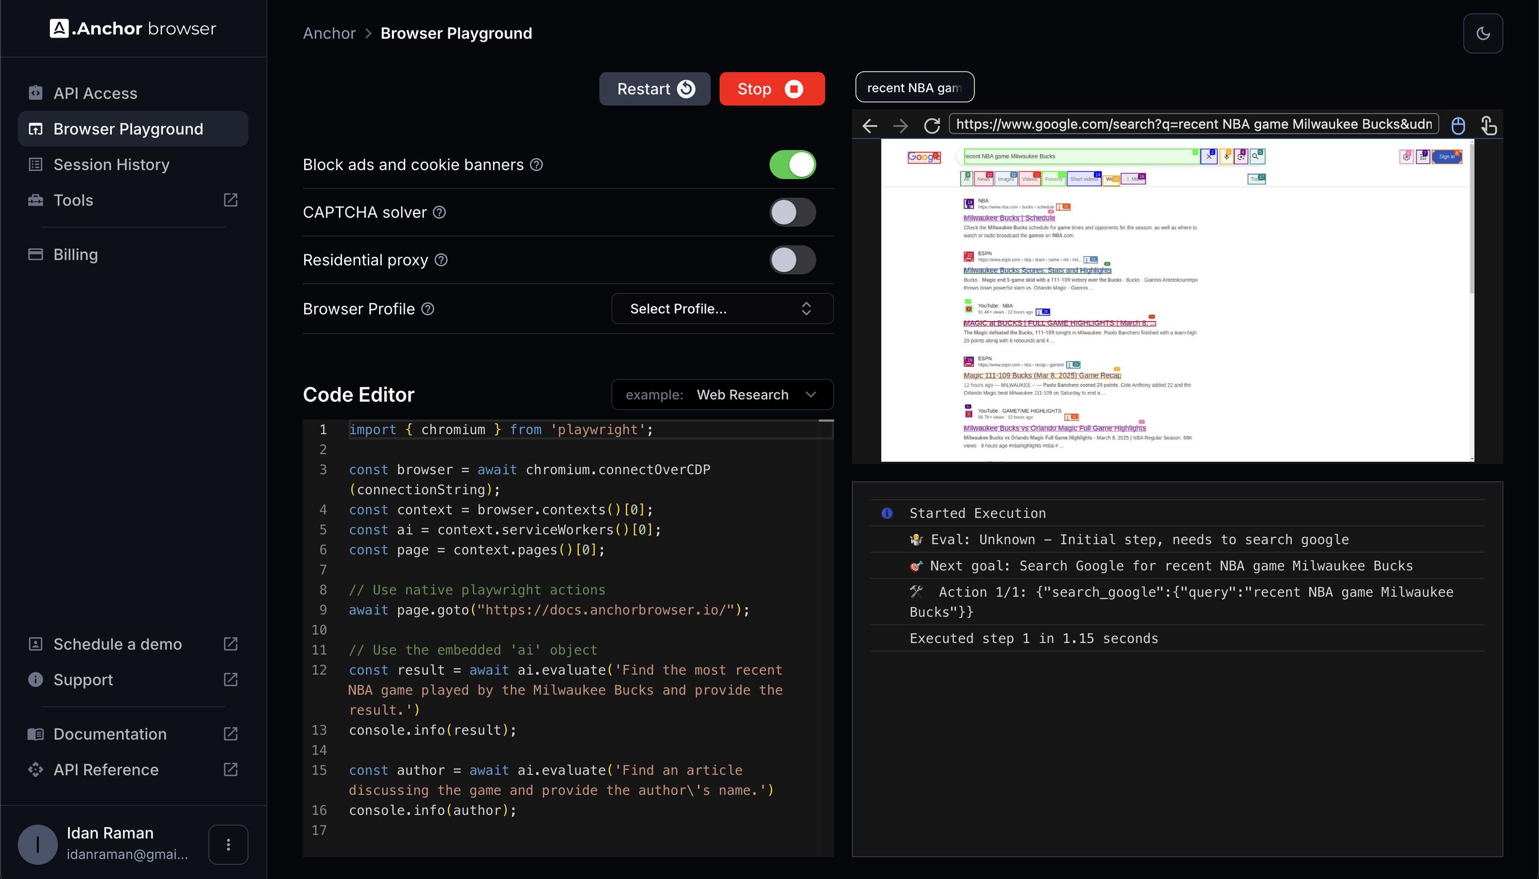1539x879 pixels.
Task: Enable the CAPTCHA solver toggle
Action: (x=792, y=212)
